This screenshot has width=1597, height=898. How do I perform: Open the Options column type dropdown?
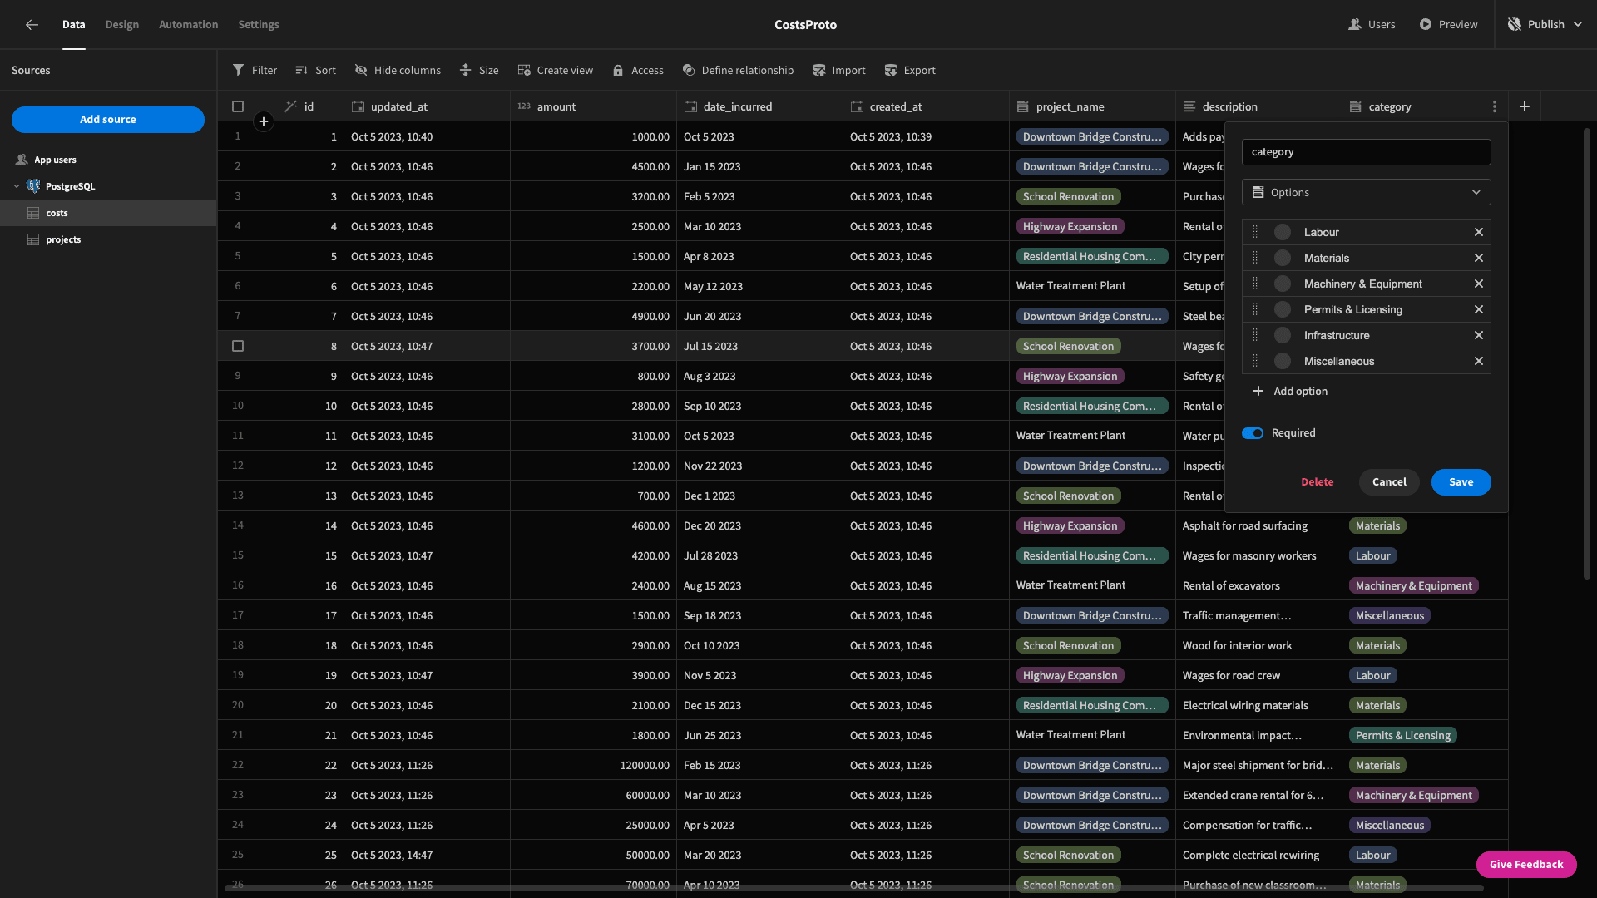1366,192
